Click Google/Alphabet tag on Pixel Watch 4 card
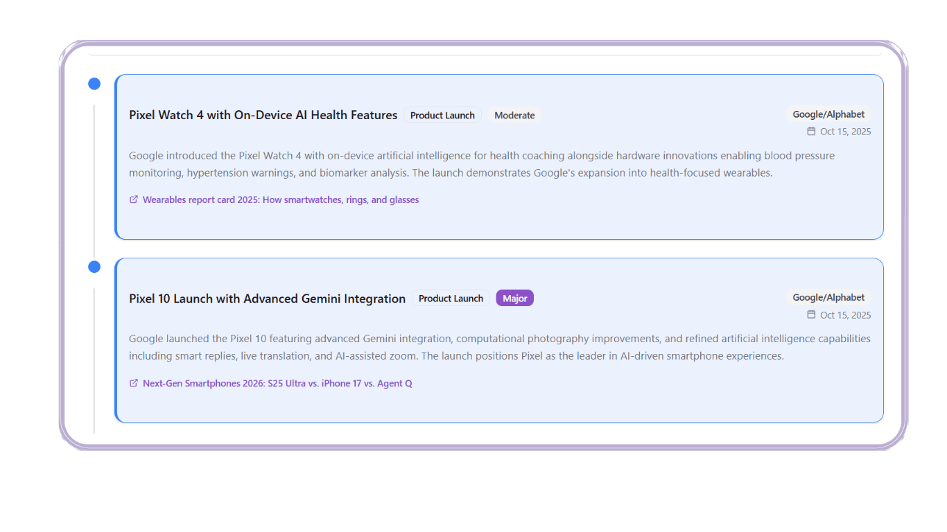Viewport: 947px width, 532px height. (828, 114)
